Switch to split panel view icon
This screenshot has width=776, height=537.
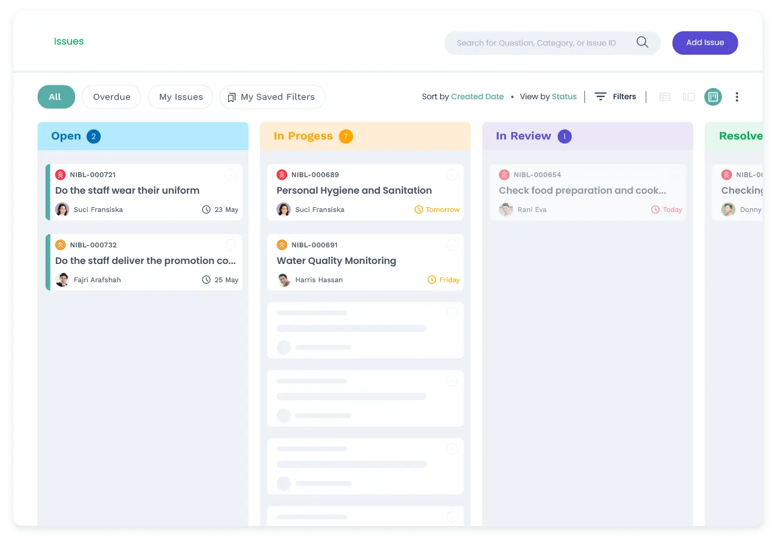[689, 97]
